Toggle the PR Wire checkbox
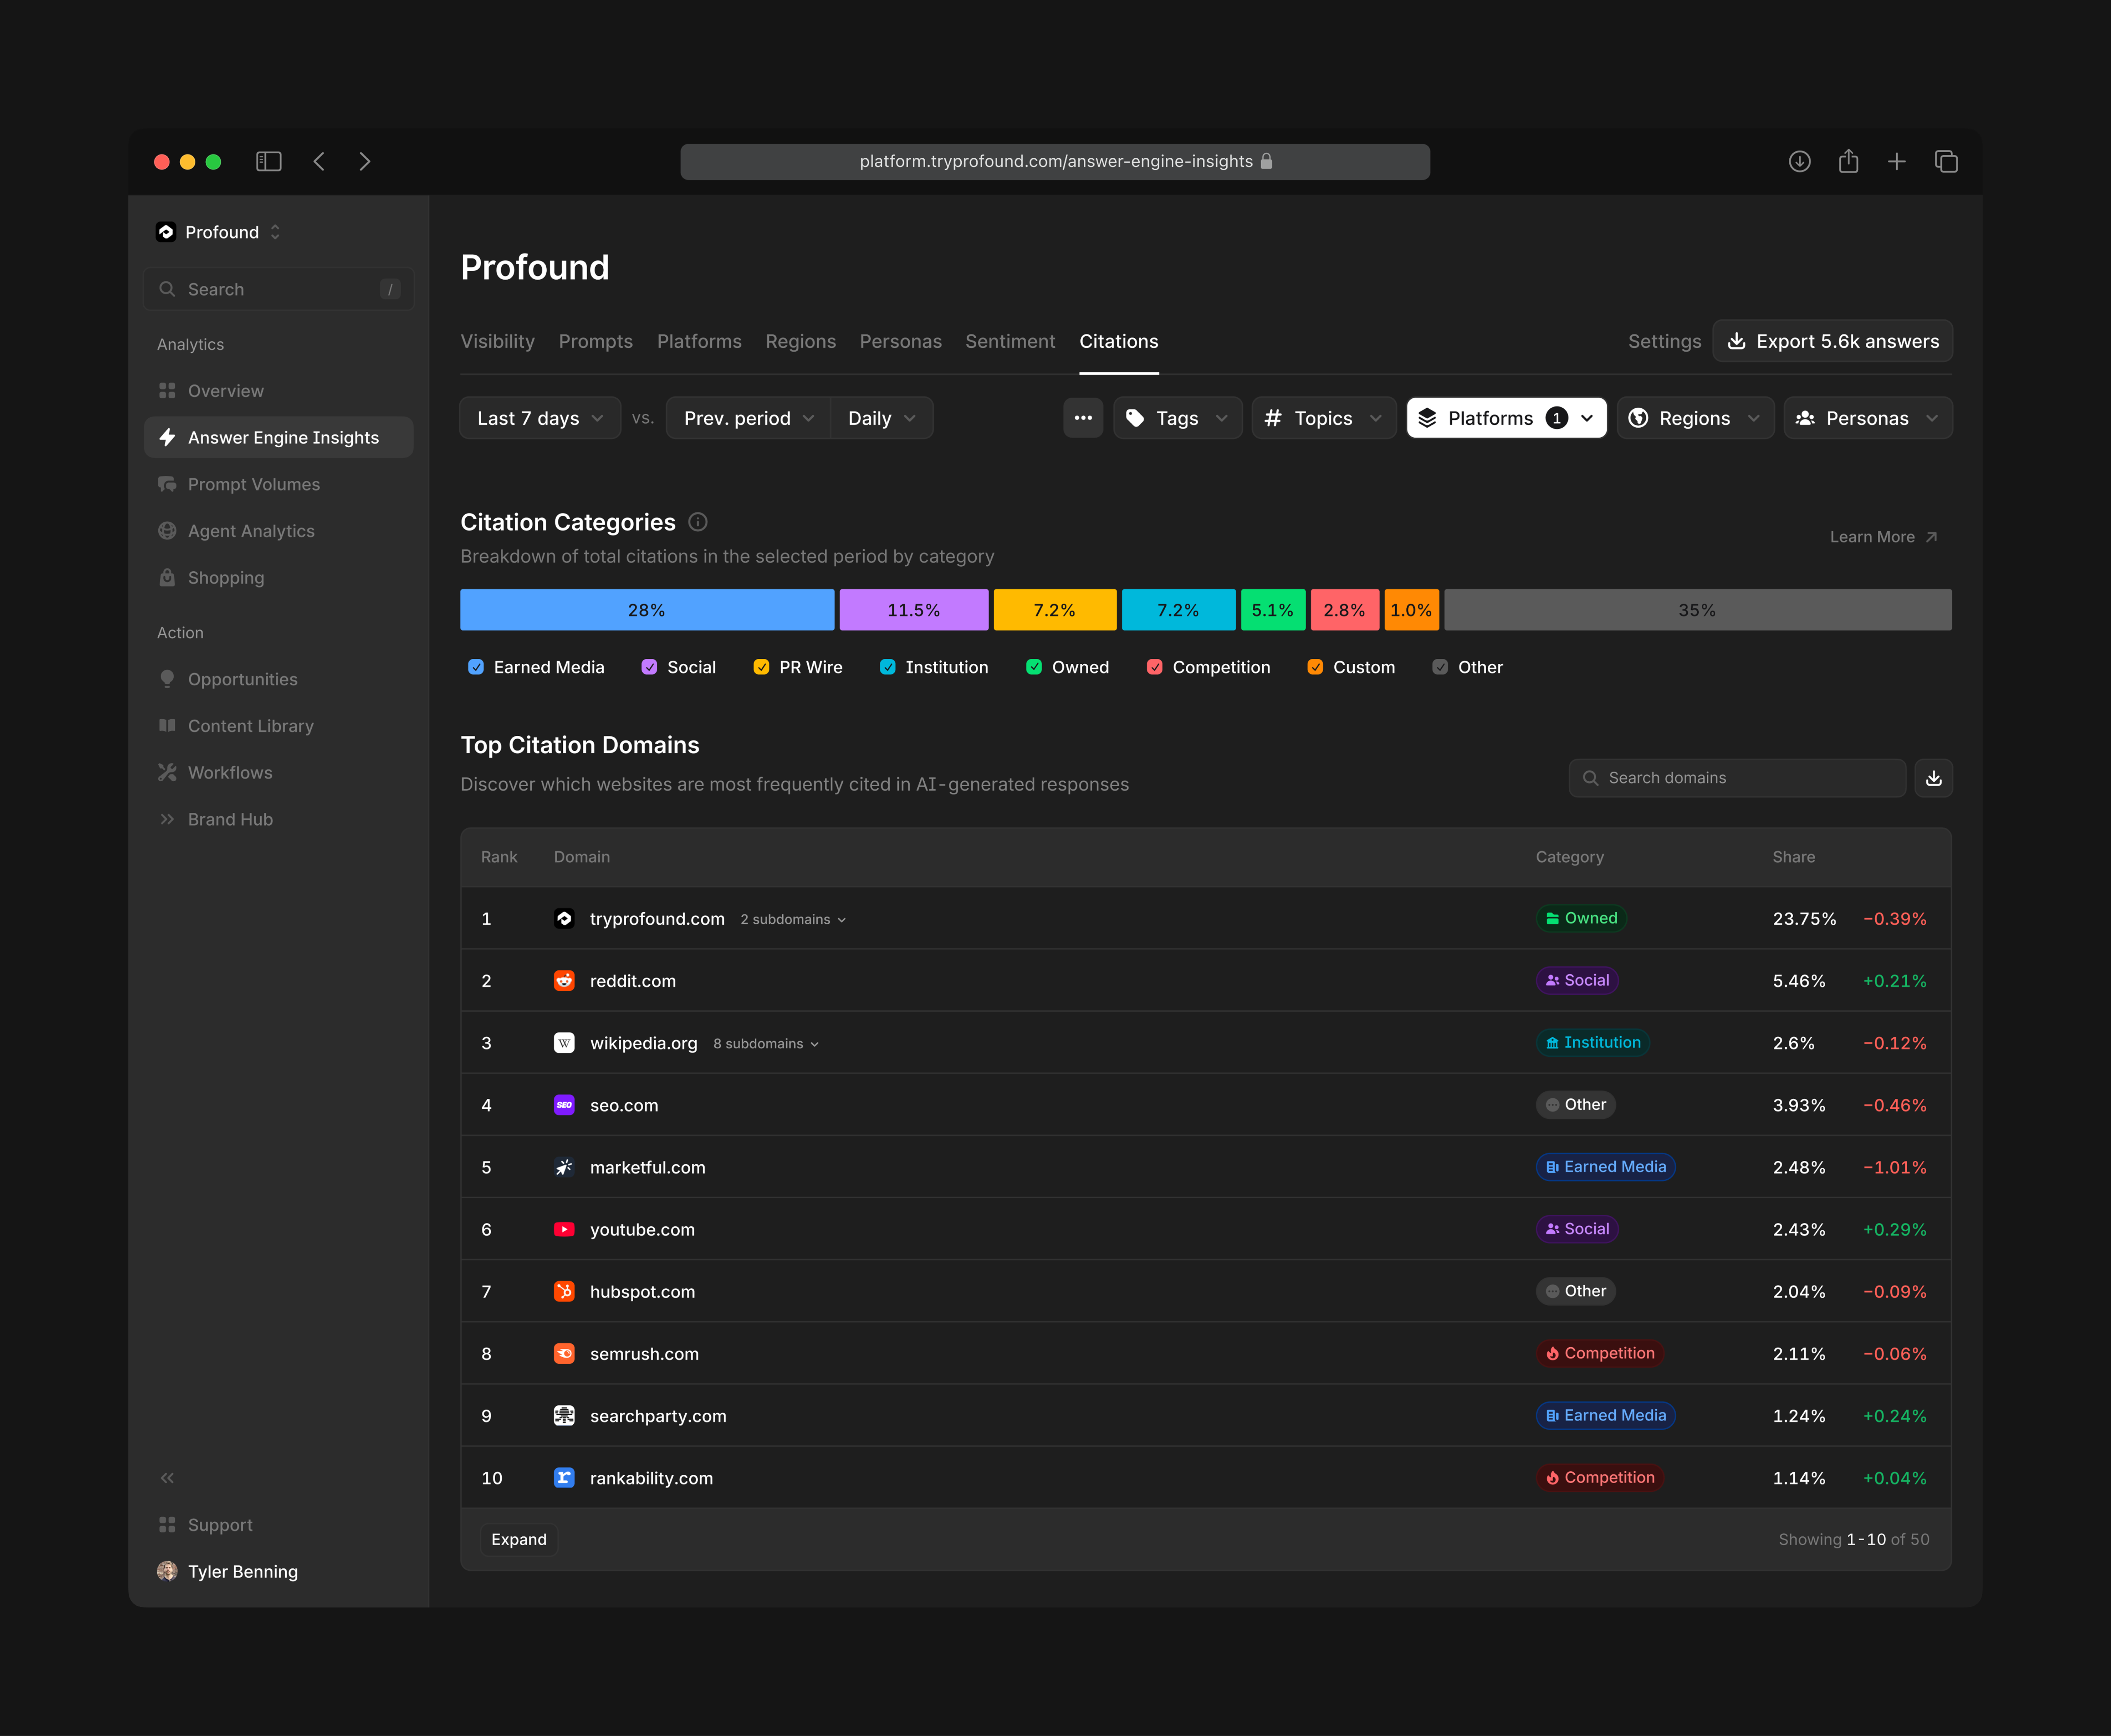 (761, 667)
